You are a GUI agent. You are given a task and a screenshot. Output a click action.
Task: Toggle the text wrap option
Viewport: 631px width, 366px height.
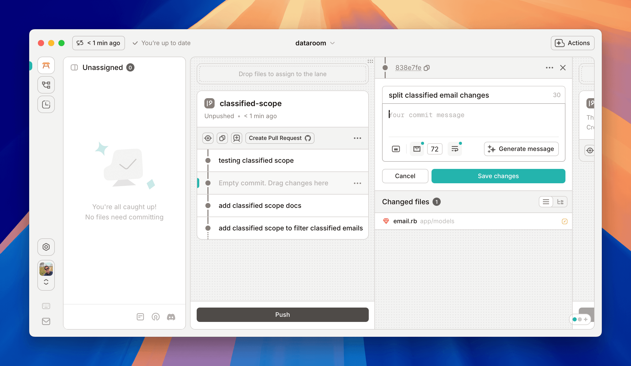pyautogui.click(x=455, y=149)
